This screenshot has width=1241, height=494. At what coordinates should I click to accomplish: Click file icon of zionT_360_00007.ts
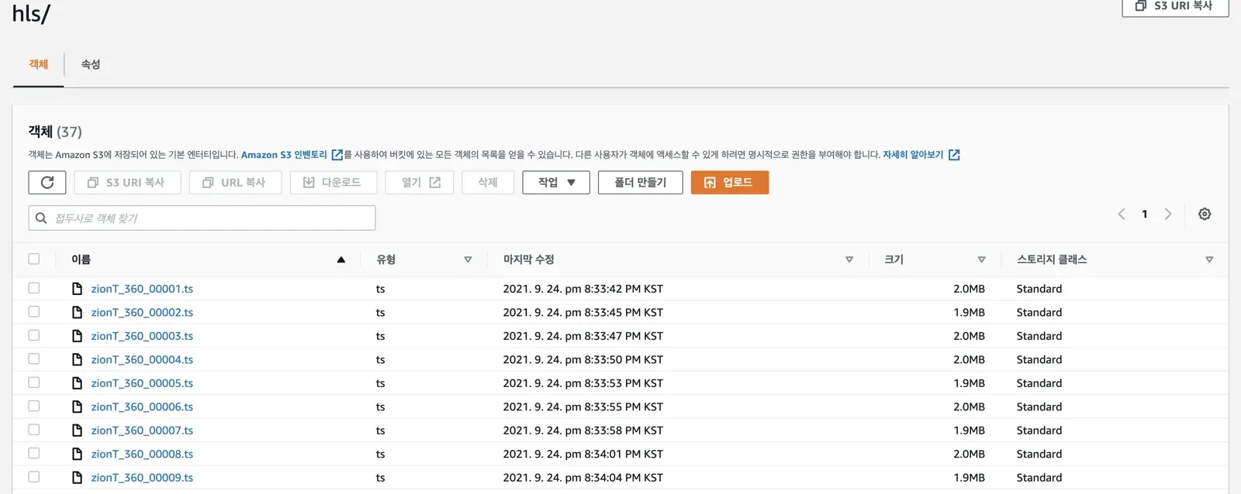click(77, 431)
